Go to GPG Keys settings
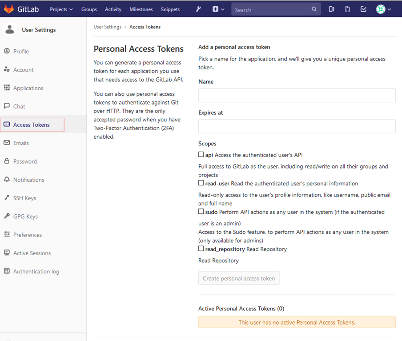The width and height of the screenshot is (402, 341). 26,217
